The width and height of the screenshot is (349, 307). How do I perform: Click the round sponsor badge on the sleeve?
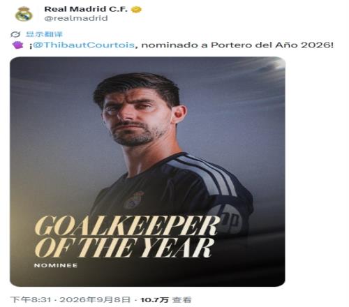tap(230, 220)
